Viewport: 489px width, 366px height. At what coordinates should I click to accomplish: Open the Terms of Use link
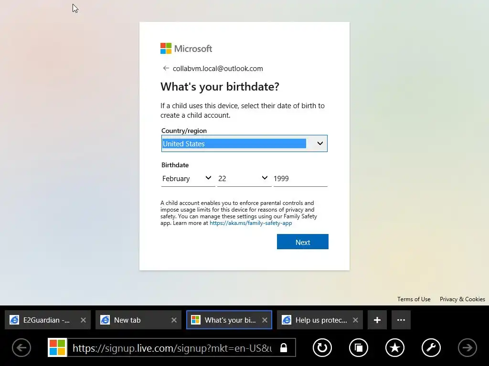click(x=414, y=299)
